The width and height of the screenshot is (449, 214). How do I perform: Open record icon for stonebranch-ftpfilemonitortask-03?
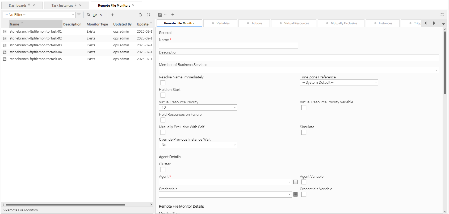(x=5, y=45)
